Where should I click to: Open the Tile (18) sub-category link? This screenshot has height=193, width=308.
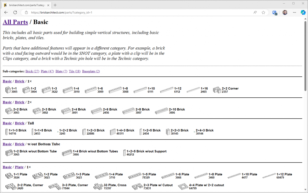coord(74,71)
